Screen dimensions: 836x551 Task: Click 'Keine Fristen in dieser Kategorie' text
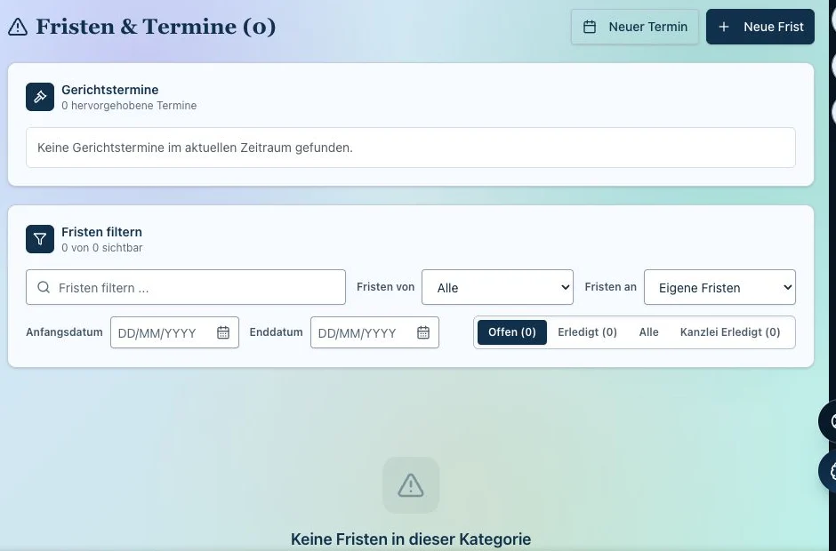coord(411,539)
